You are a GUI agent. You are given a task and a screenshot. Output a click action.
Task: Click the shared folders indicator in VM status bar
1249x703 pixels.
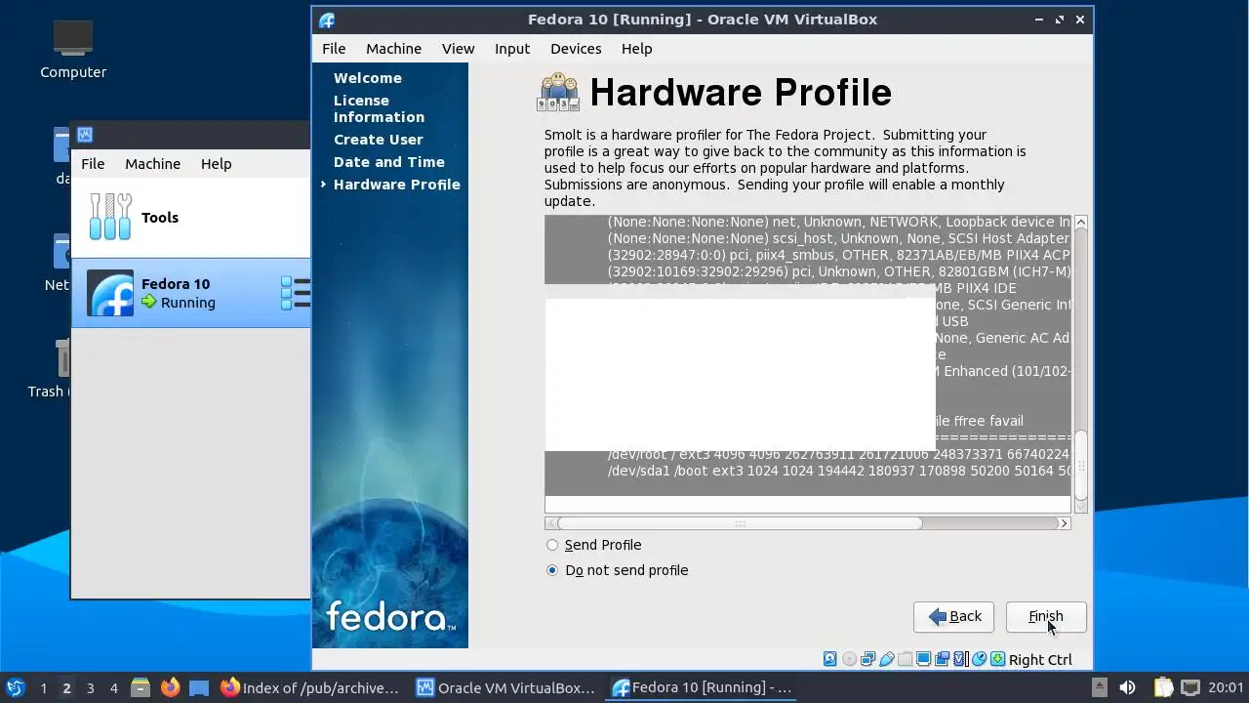(x=906, y=659)
